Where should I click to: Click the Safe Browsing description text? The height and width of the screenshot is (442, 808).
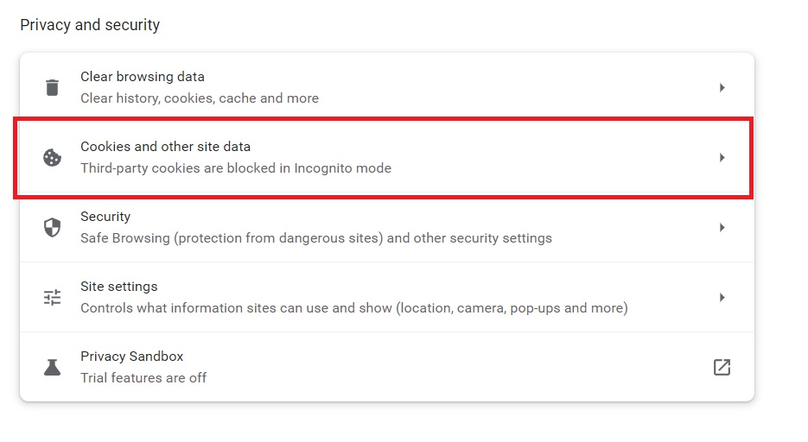click(316, 238)
